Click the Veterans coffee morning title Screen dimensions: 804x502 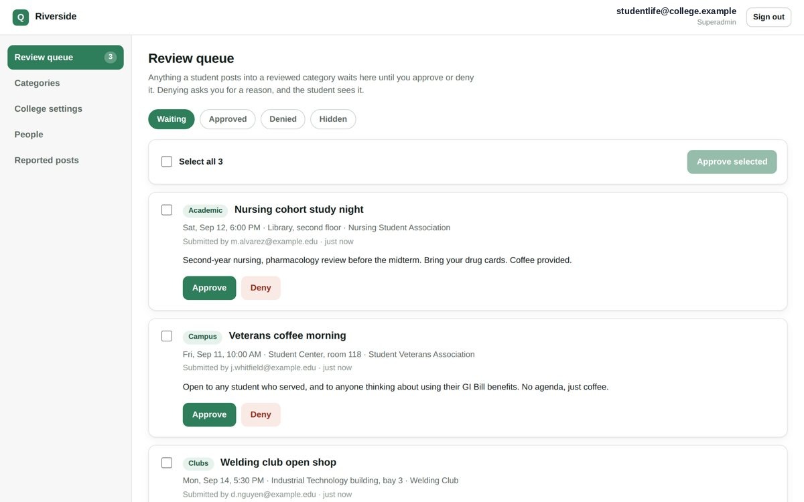(x=287, y=336)
